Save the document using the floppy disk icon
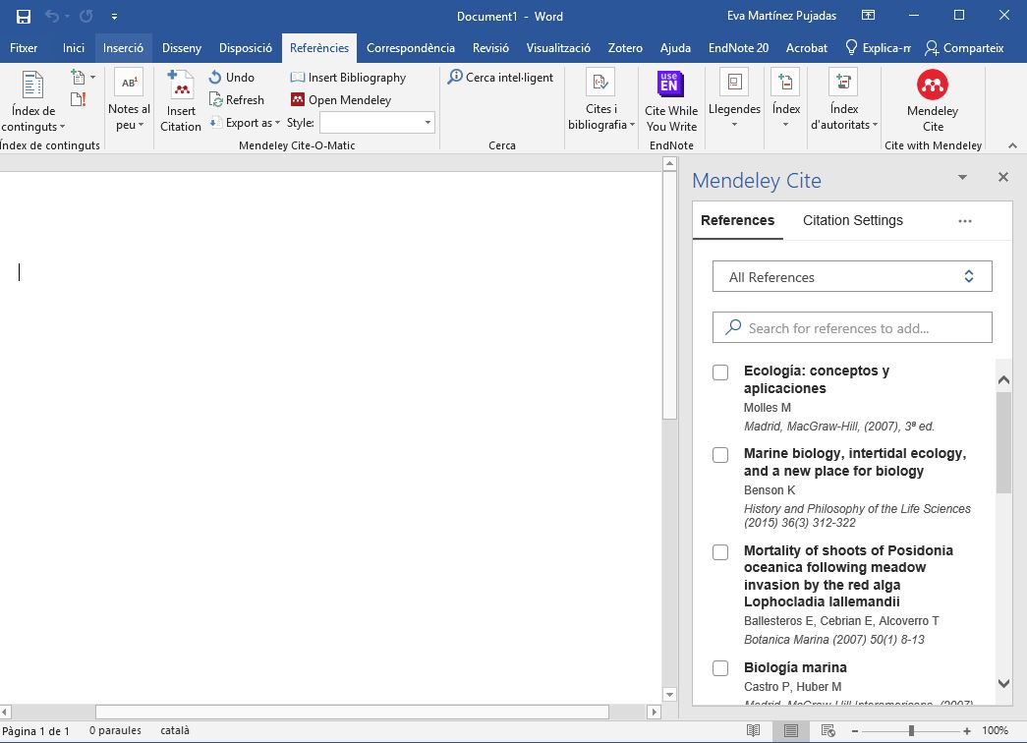The width and height of the screenshot is (1027, 743). [x=23, y=17]
